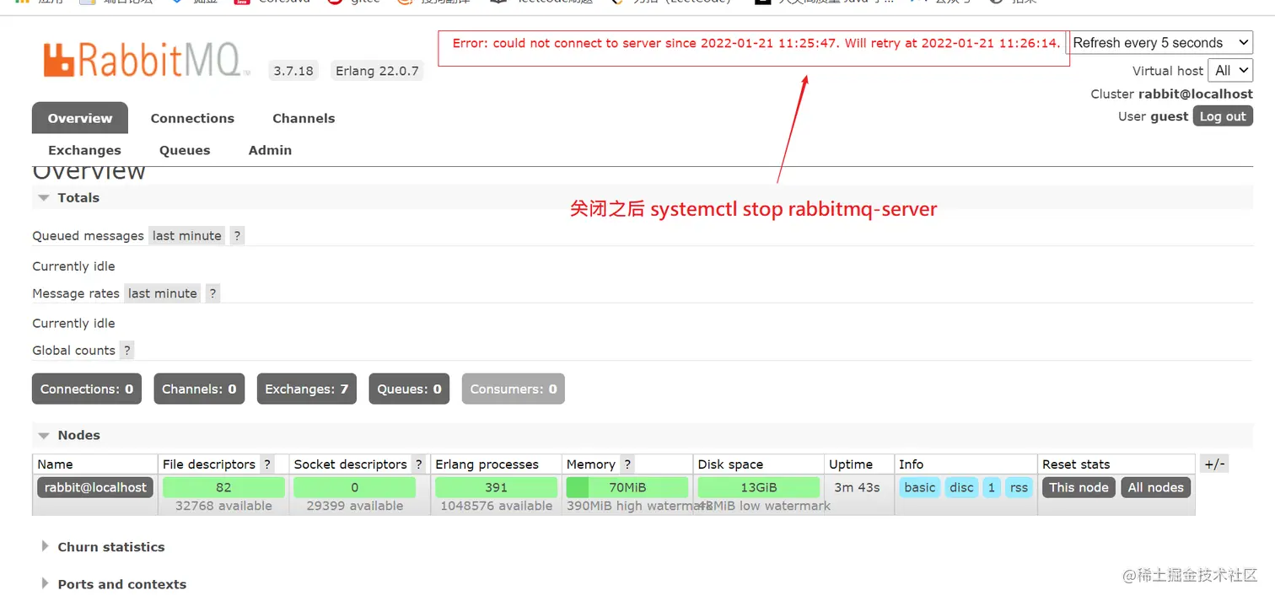This screenshot has height=601, width=1275.
Task: Click the Exchanges: 7 count button
Action: [x=306, y=389]
